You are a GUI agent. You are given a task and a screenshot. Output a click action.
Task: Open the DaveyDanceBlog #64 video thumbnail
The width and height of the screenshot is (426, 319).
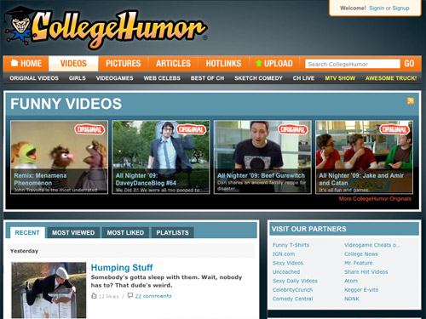tap(161, 157)
